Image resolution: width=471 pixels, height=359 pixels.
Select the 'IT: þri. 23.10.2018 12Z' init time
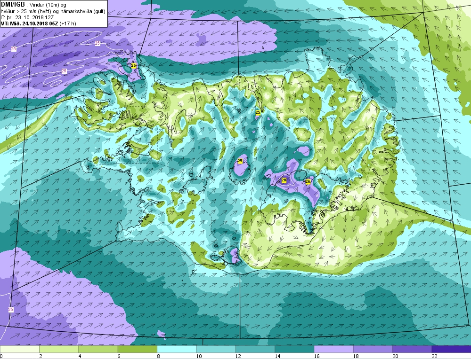point(27,17)
